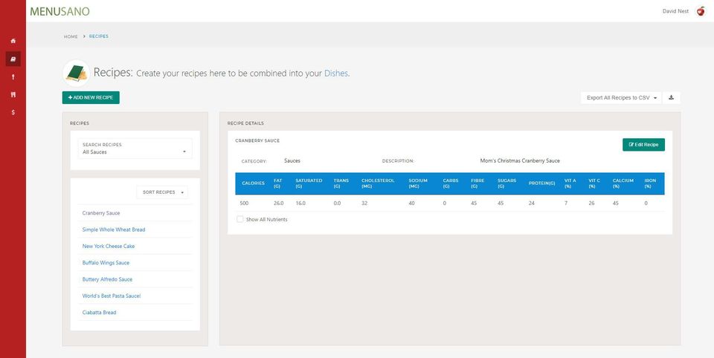Click the Calories column header

[253, 183]
